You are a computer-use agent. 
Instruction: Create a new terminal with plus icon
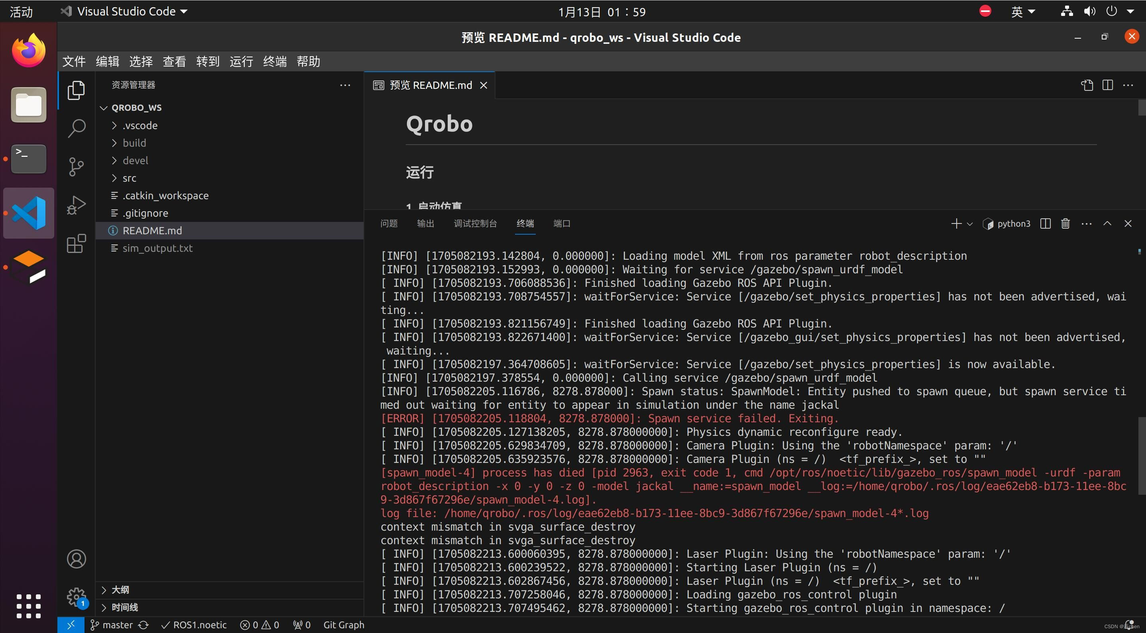click(956, 223)
